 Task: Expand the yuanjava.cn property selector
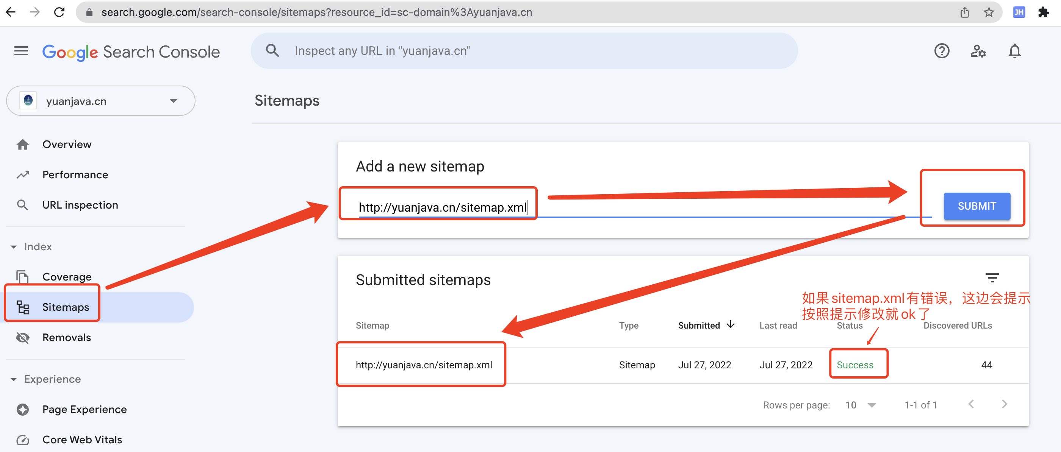click(100, 101)
